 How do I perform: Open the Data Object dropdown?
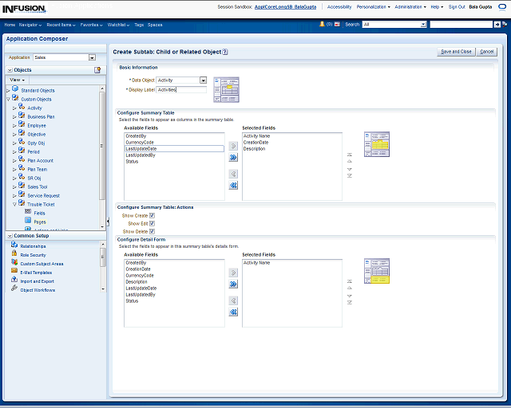click(x=203, y=80)
